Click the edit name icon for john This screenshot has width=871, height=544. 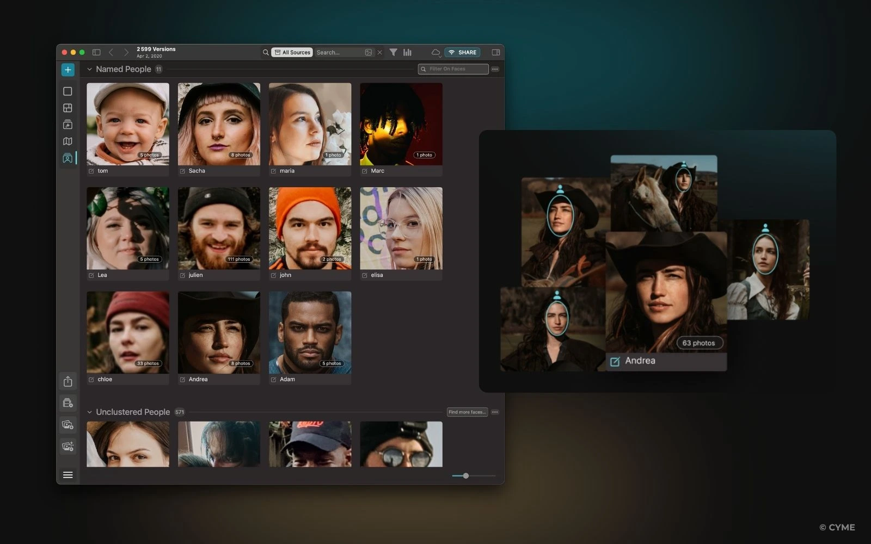[x=273, y=275]
